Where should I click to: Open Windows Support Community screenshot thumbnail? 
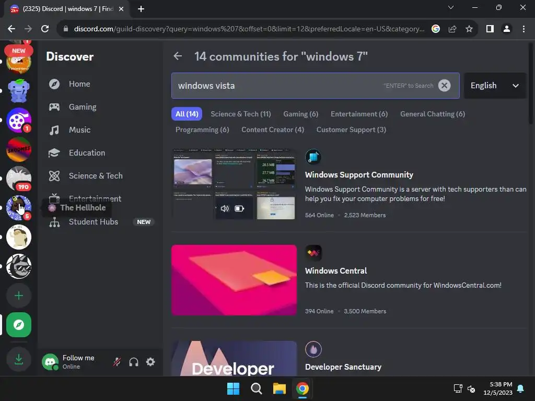coord(234,184)
